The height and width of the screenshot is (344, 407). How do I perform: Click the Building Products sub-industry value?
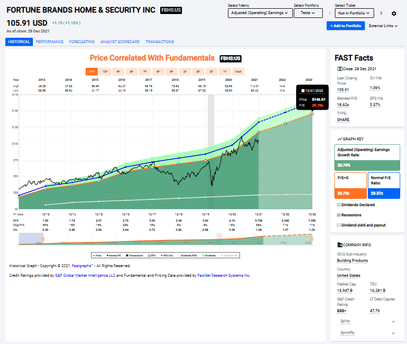[352, 260]
